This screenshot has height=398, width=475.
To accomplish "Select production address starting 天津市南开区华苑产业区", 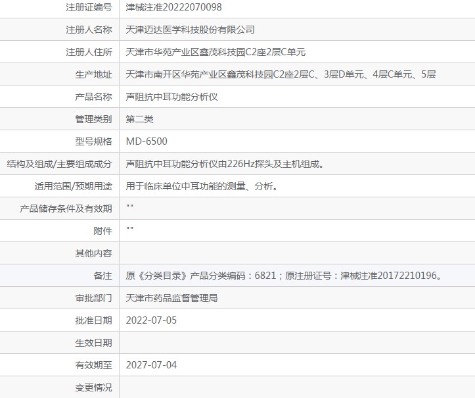I will click(x=281, y=74).
